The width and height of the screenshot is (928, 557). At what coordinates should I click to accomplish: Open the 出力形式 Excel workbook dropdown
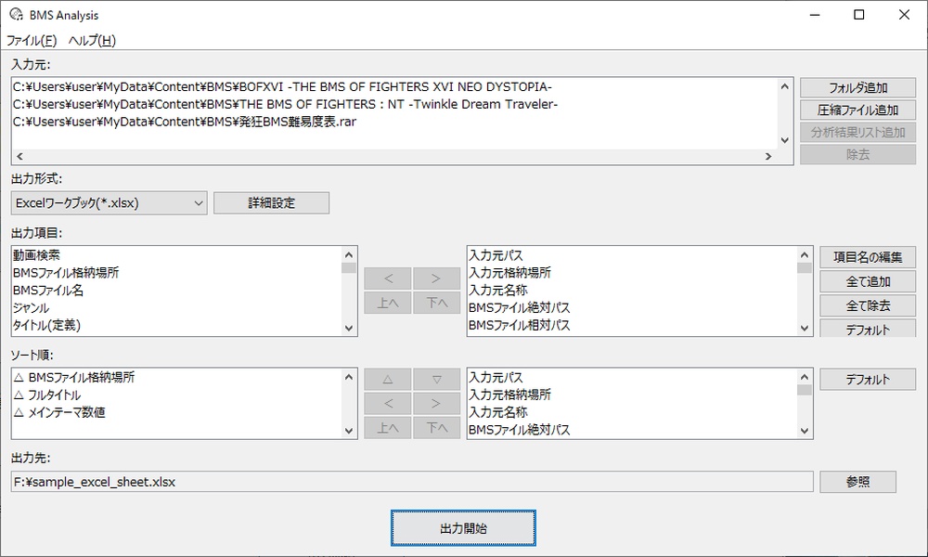(x=110, y=202)
